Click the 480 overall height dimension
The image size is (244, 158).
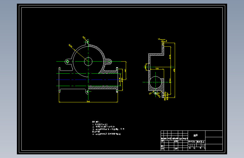pos(174,70)
